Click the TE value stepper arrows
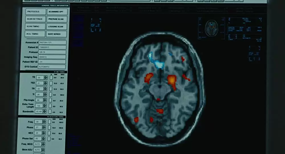Screen dimensions: 285x154 (46, 78)
